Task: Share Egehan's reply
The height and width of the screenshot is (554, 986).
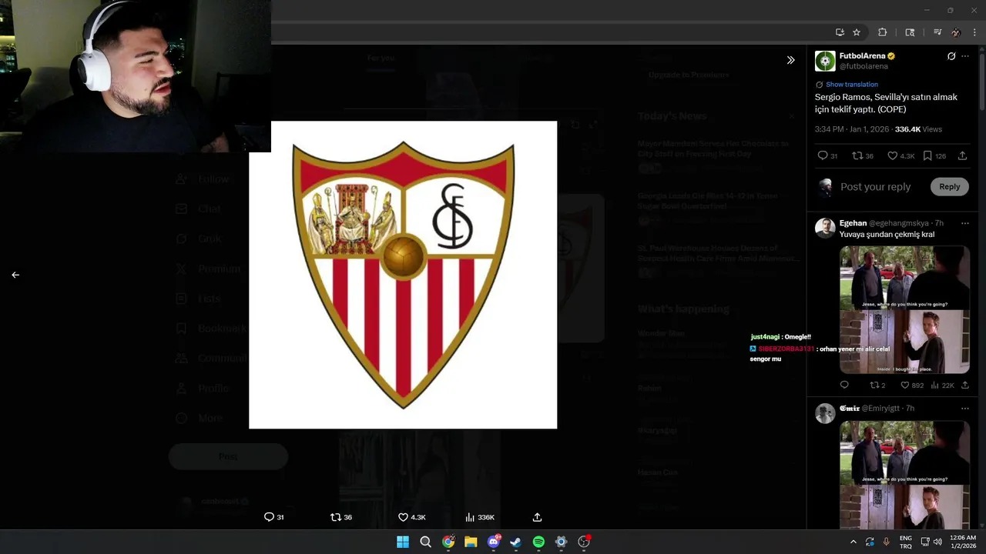Action: pyautogui.click(x=964, y=385)
